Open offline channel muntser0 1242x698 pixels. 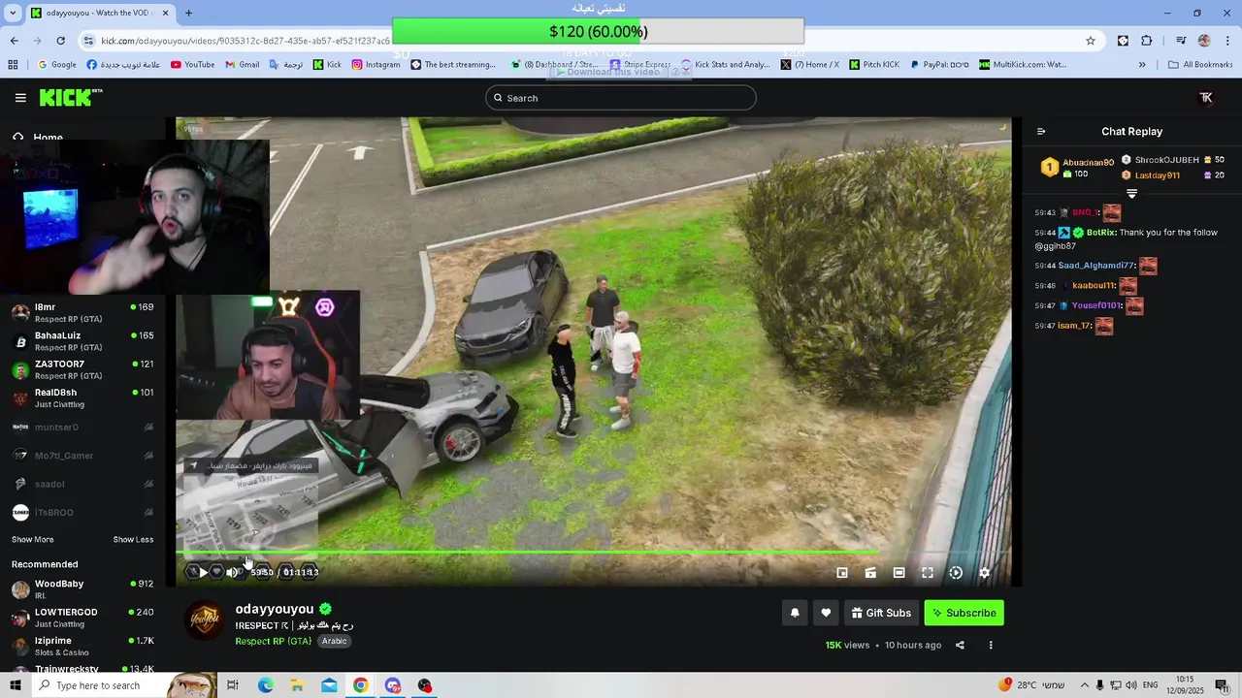[82, 427]
